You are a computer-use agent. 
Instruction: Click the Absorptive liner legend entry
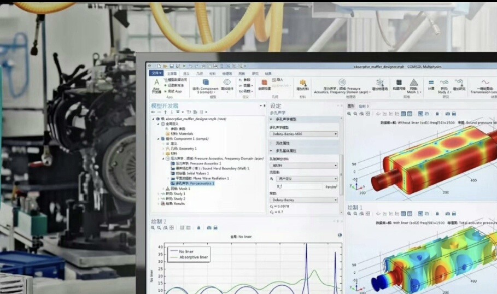tap(189, 257)
